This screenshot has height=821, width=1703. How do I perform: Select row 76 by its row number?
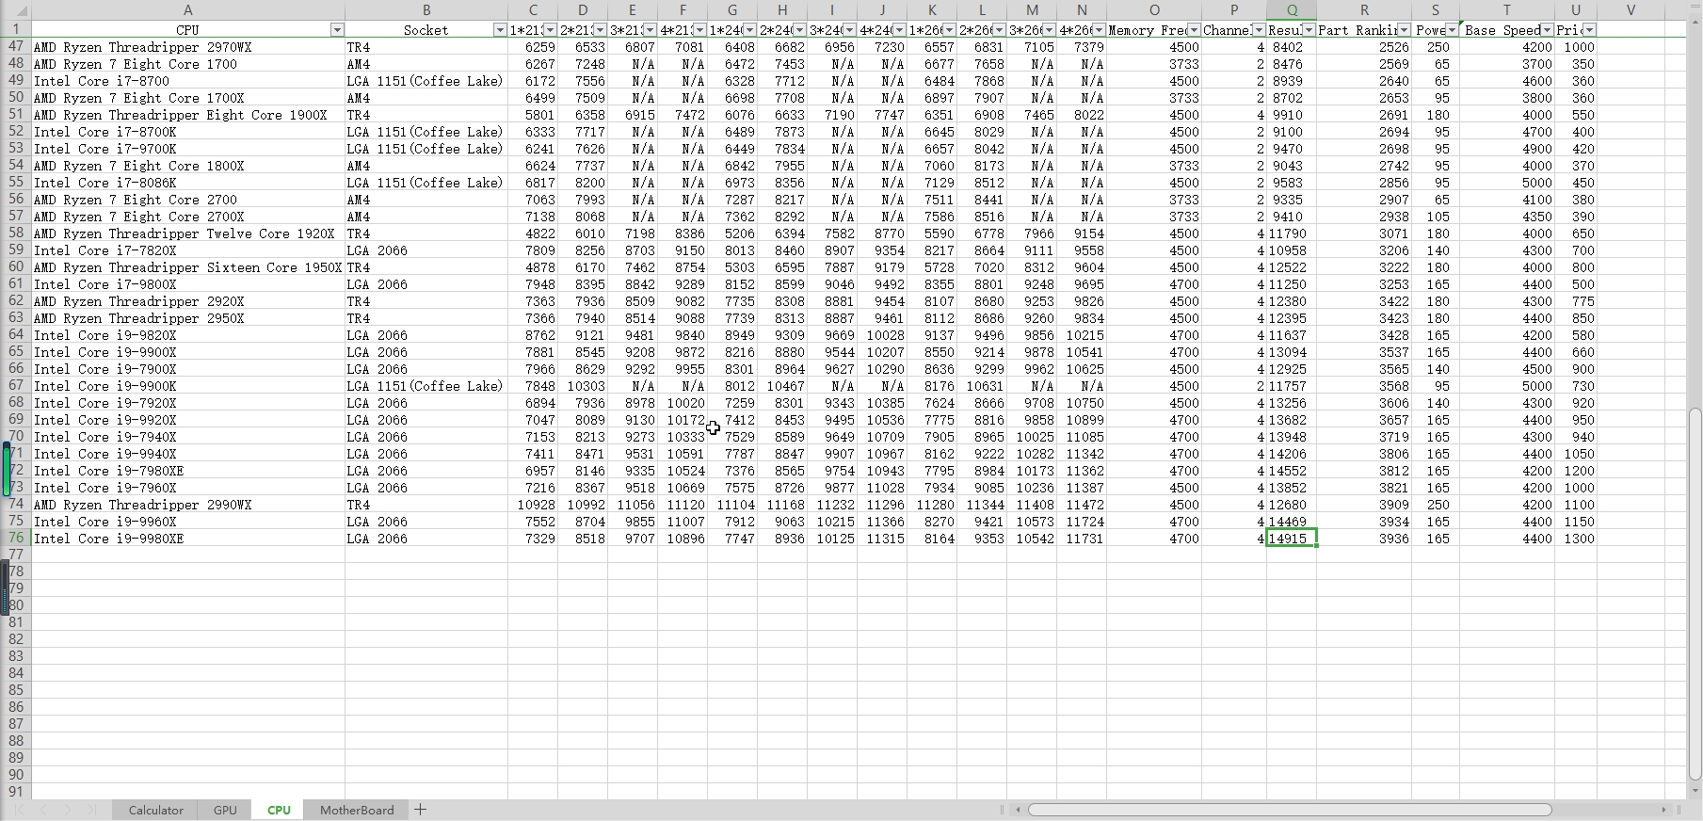click(x=15, y=539)
